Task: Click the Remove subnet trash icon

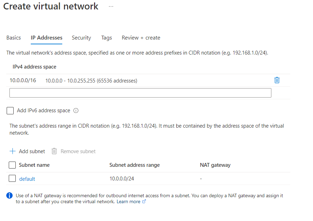Action: coord(54,151)
